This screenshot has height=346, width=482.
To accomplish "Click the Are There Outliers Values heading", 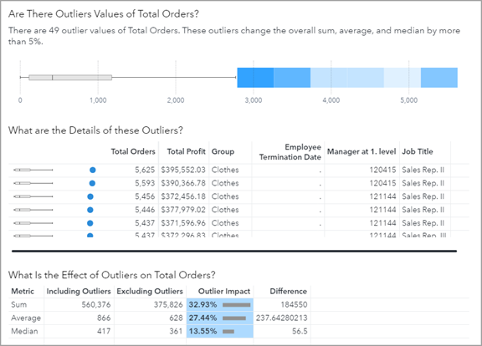I will 104,14.
